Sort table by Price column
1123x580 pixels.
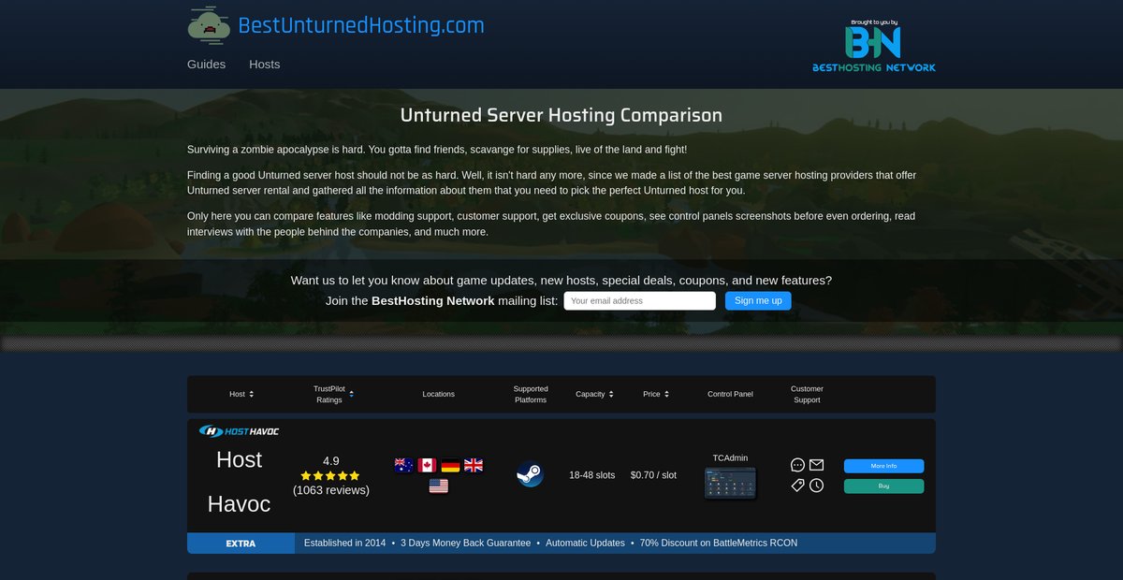coord(656,394)
